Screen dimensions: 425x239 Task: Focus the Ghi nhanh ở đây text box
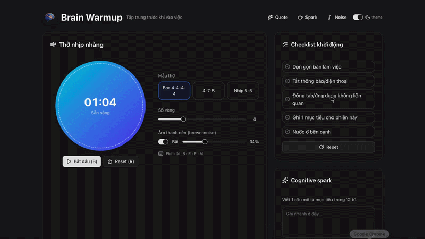click(x=328, y=222)
